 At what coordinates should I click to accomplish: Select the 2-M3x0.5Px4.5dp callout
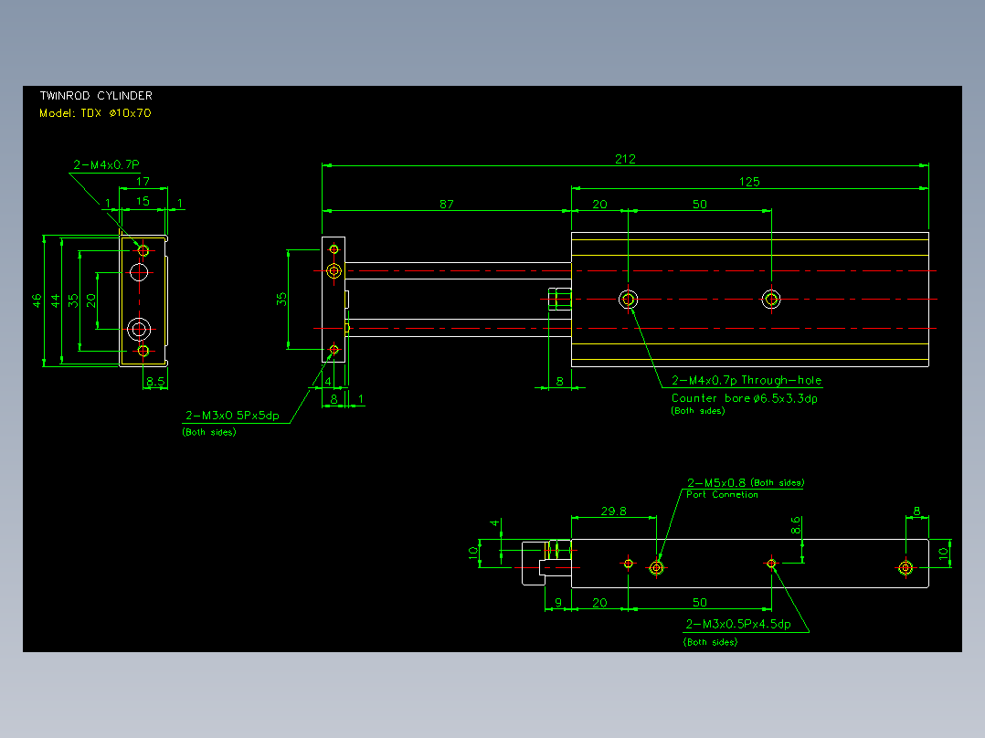click(738, 624)
